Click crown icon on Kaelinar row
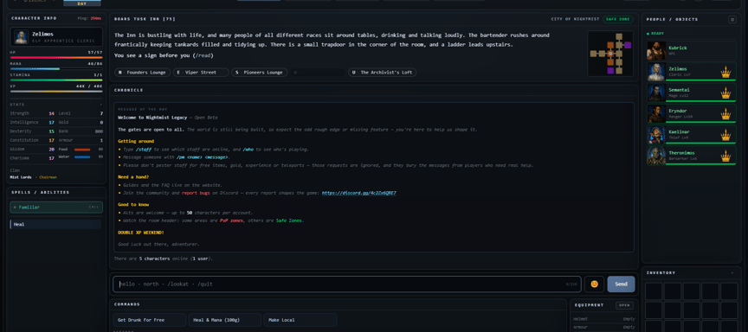 point(725,135)
